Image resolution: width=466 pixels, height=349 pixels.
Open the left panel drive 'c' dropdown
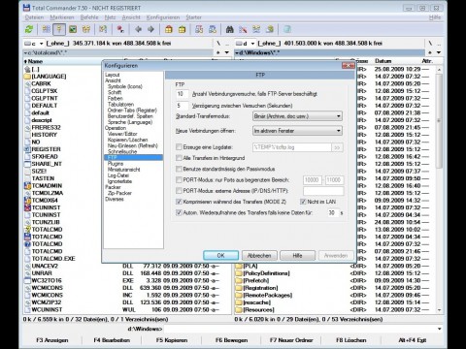pyautogui.click(x=34, y=44)
